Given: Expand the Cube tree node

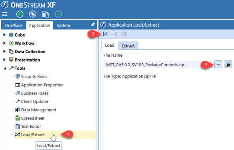Looking at the screenshot, I should coord(5,35).
